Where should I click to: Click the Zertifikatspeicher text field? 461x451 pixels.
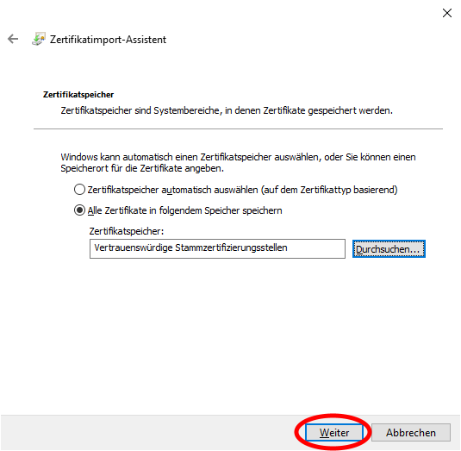217,248
